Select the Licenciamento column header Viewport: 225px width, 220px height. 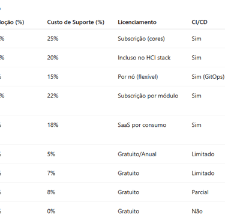137,22
